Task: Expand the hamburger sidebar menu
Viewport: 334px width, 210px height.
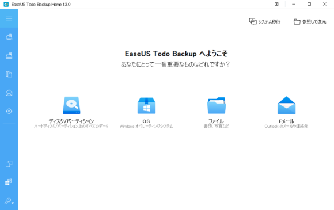Action: pos(9,18)
